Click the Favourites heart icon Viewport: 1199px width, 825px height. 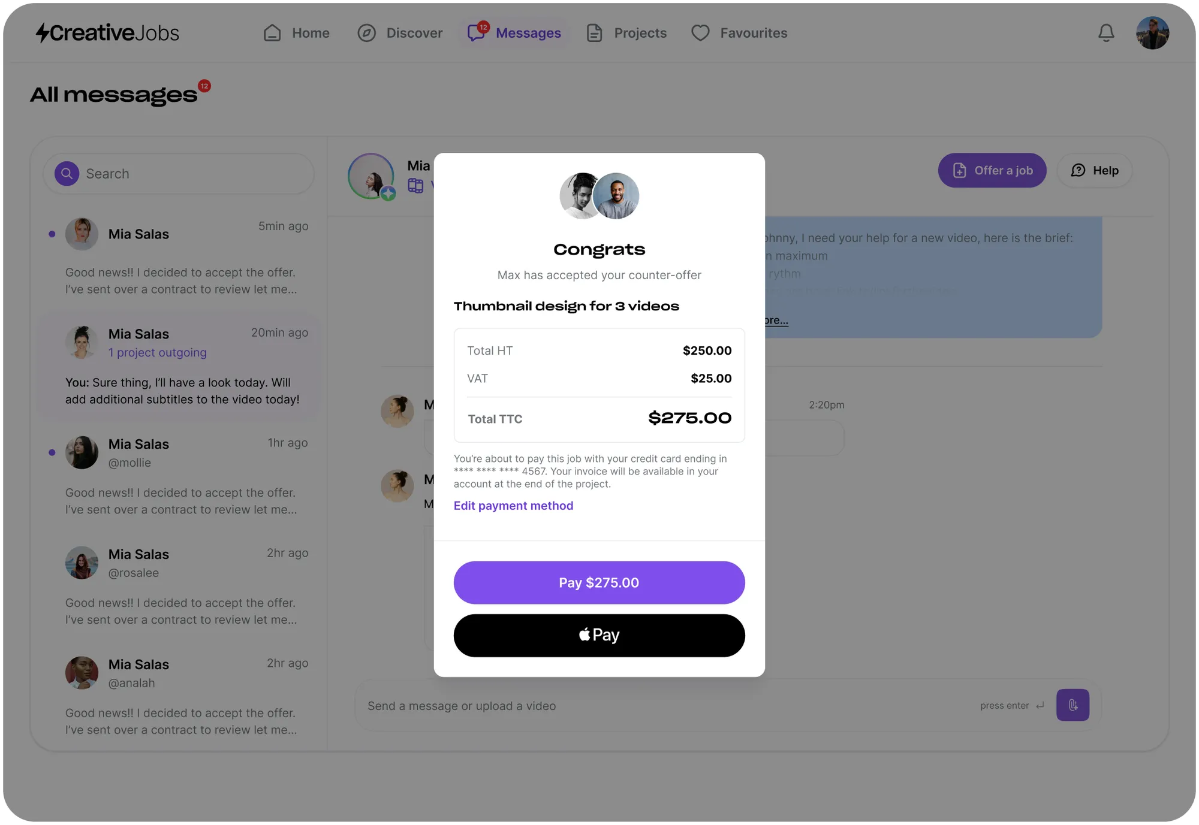point(700,33)
